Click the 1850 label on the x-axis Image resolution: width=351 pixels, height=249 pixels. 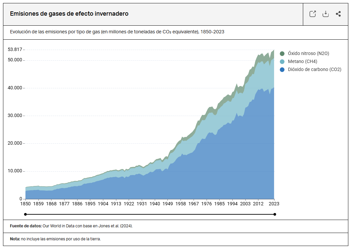25,204
